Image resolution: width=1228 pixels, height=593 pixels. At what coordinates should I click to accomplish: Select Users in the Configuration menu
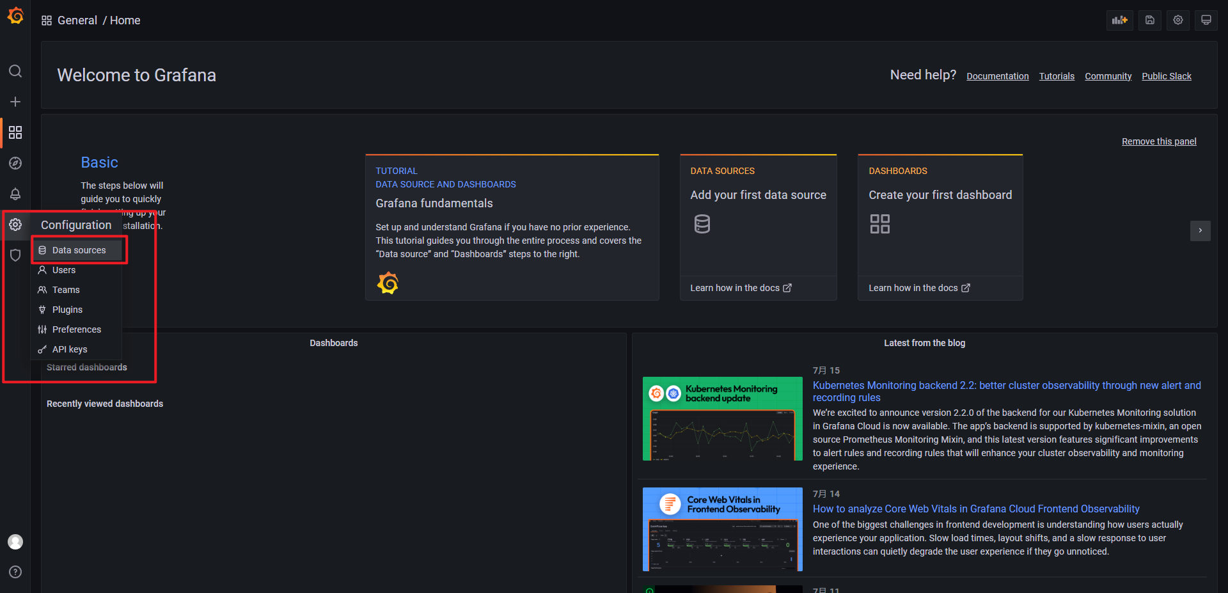coord(77,270)
